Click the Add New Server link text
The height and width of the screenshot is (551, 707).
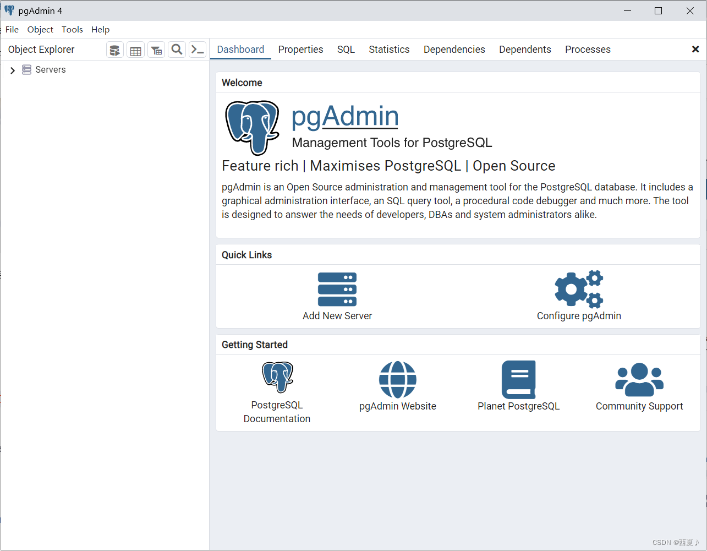pos(337,316)
